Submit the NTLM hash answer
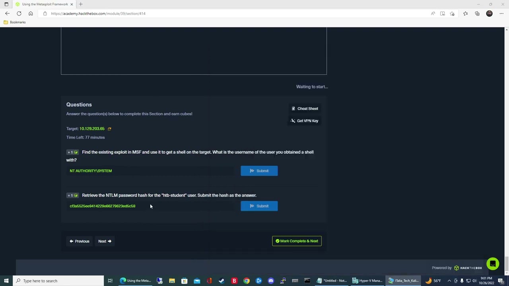 [x=259, y=206]
